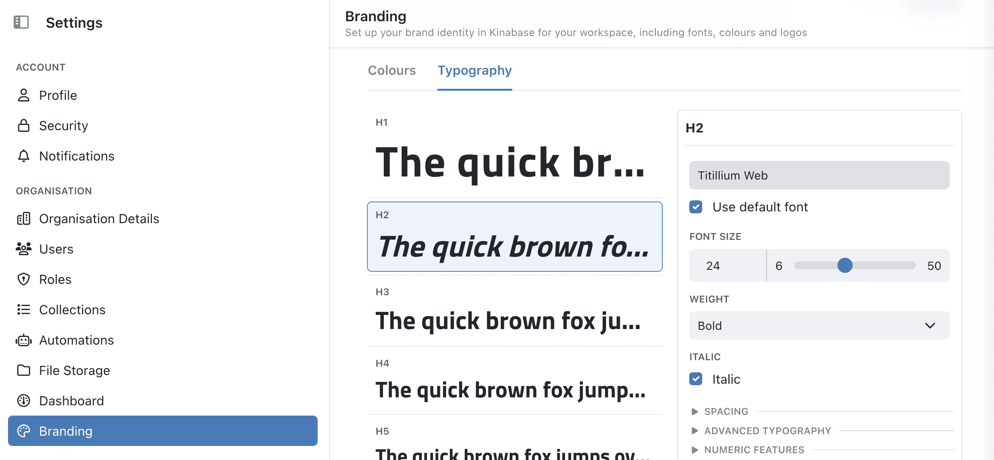Click the font size value 24 field
Screen dimensions: 994x460
point(727,265)
